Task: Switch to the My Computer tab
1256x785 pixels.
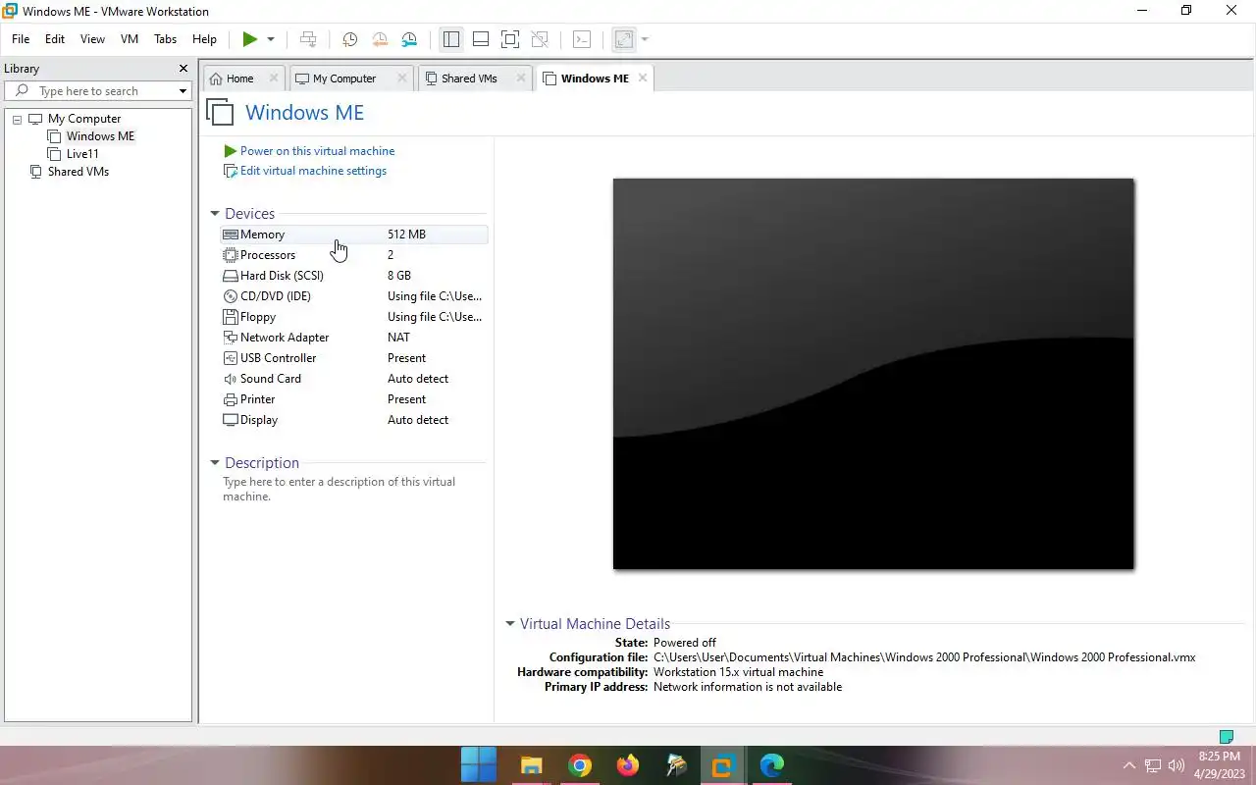Action: pyautogui.click(x=344, y=78)
